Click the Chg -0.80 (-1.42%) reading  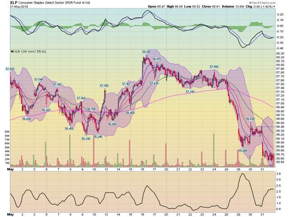click(x=259, y=6)
